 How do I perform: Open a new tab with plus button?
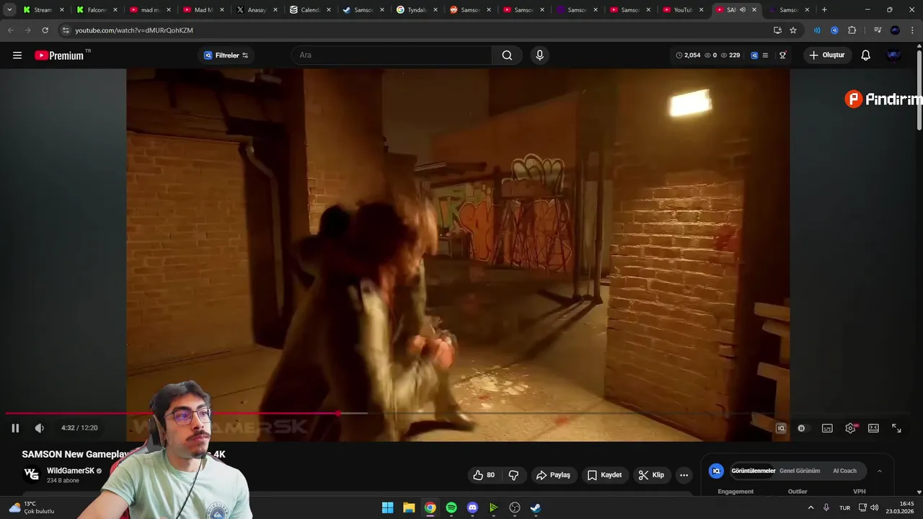click(824, 10)
